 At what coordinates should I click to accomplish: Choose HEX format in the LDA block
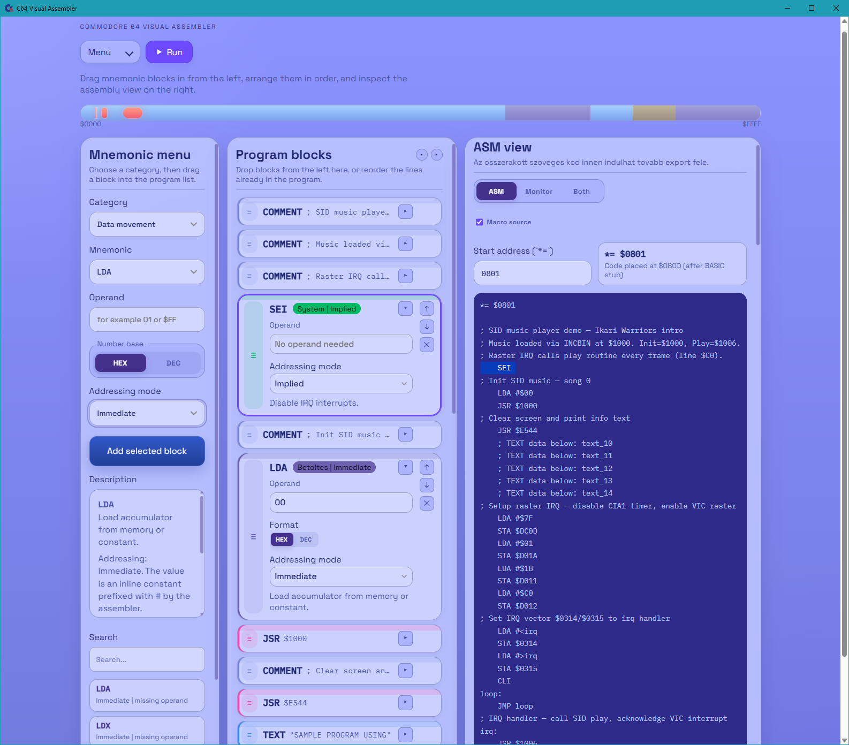click(x=282, y=539)
